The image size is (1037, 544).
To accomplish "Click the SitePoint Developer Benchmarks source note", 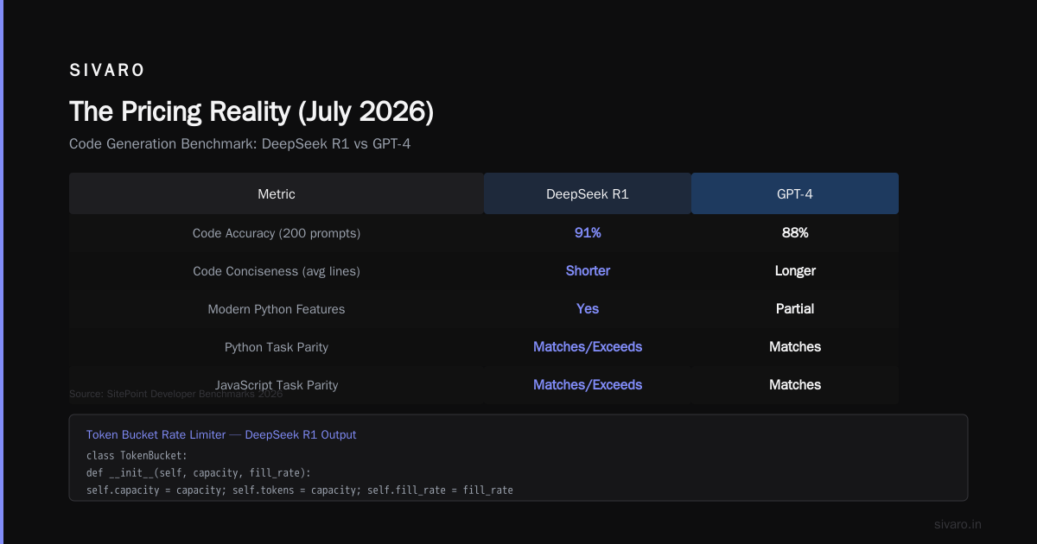I will (176, 394).
